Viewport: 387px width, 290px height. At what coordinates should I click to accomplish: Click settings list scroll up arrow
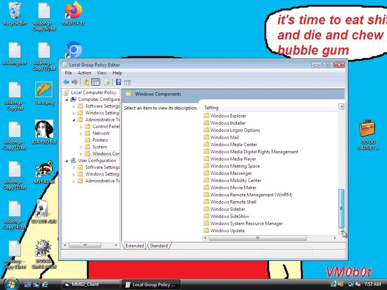(341, 106)
